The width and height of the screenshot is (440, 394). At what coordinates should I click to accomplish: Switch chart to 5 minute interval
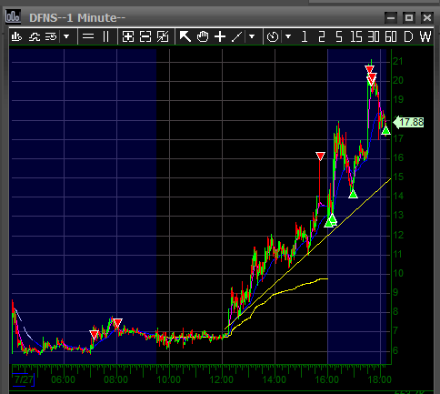point(339,37)
